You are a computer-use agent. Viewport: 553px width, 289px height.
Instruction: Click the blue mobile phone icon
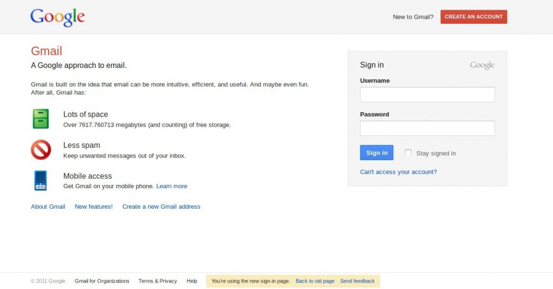pos(41,181)
